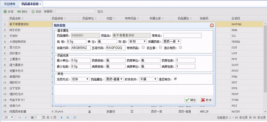Sort by 特殊药品 column arrows
Screen dimensions: 267x122
click(138, 18)
